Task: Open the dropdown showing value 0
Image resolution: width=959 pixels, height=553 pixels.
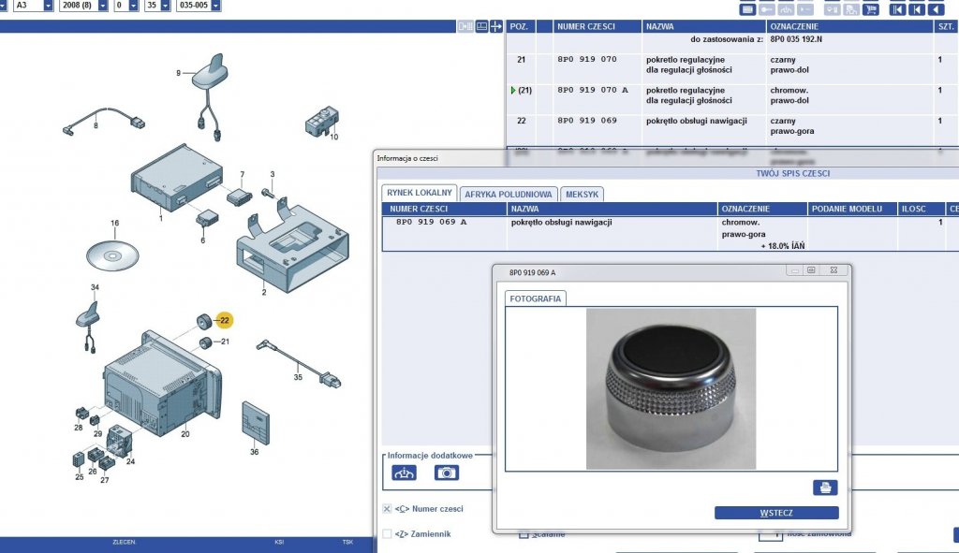Action: tap(133, 6)
